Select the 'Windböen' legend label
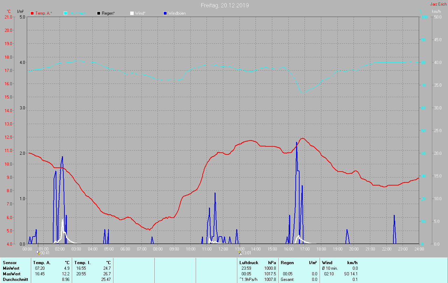 177,13
